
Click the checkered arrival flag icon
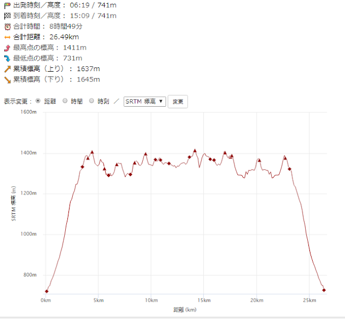click(7, 16)
